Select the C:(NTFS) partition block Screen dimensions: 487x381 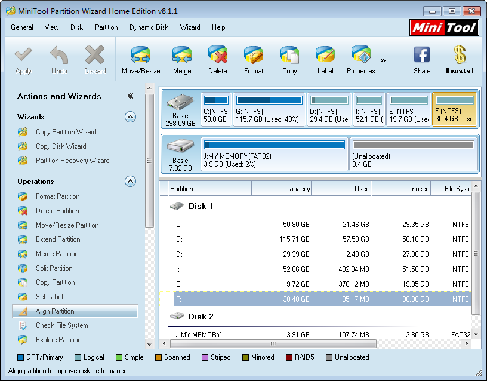click(216, 109)
